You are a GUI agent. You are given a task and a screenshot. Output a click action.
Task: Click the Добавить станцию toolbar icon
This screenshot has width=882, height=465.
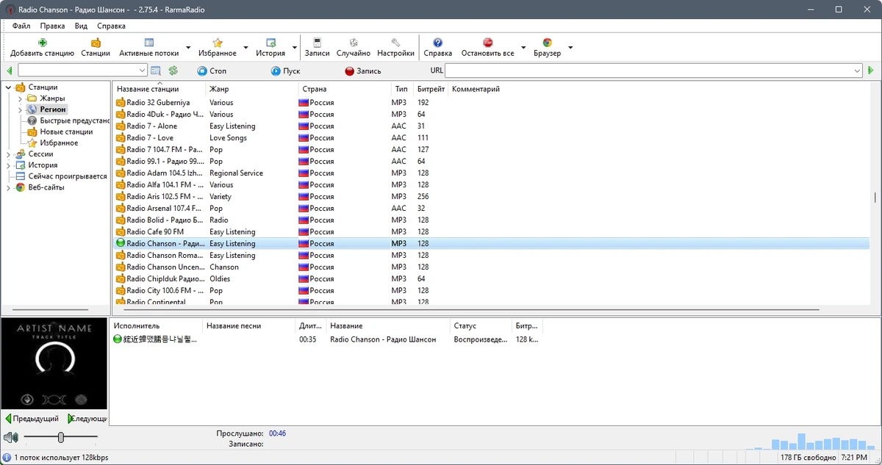[42, 43]
